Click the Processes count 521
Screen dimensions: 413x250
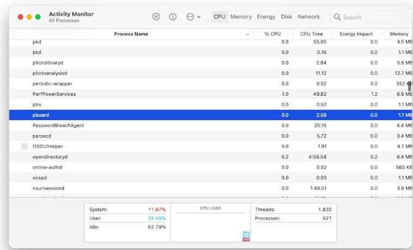coord(327,218)
